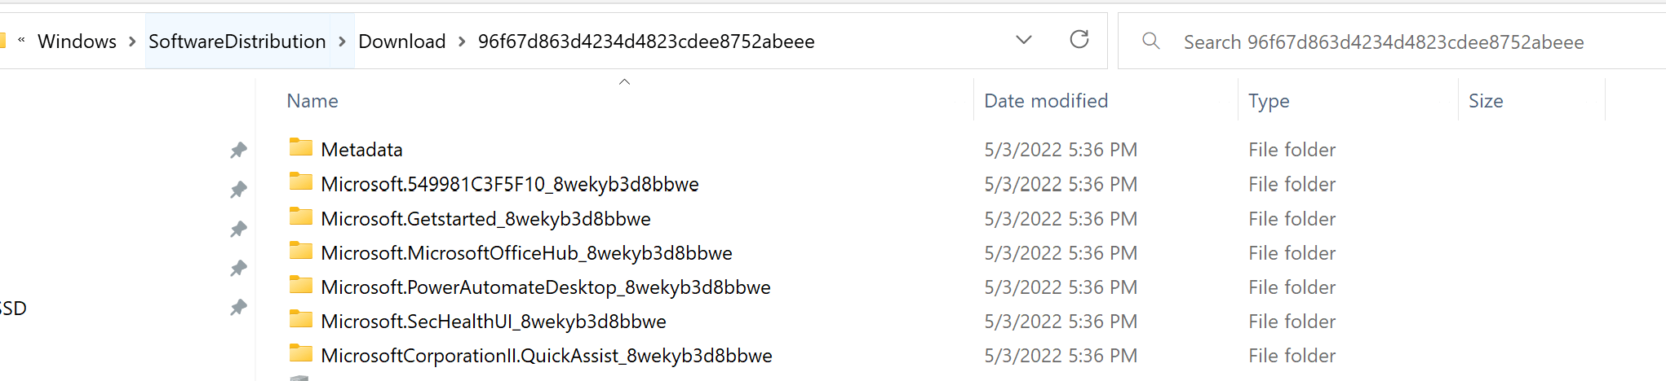Image resolution: width=1666 pixels, height=381 pixels.
Task: Click the pin icon beside the Metadata row
Action: (238, 150)
